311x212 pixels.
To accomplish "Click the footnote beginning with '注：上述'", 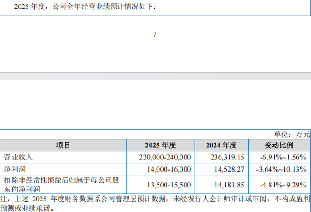I will (155, 203).
